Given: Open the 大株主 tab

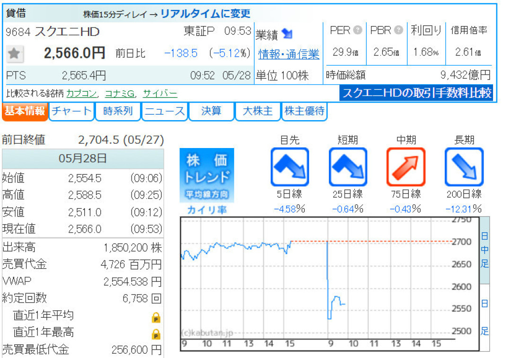Looking at the screenshot, I should [257, 112].
